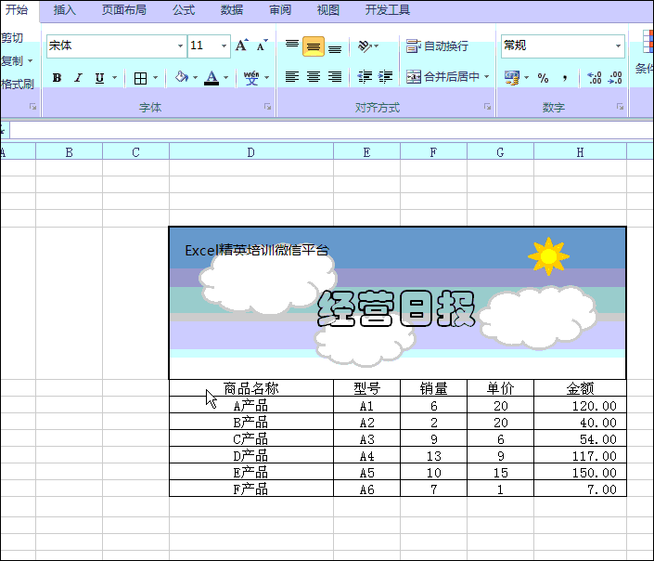Image resolution: width=654 pixels, height=561 pixels.
Task: Toggle Underline formatting
Action: [99, 78]
